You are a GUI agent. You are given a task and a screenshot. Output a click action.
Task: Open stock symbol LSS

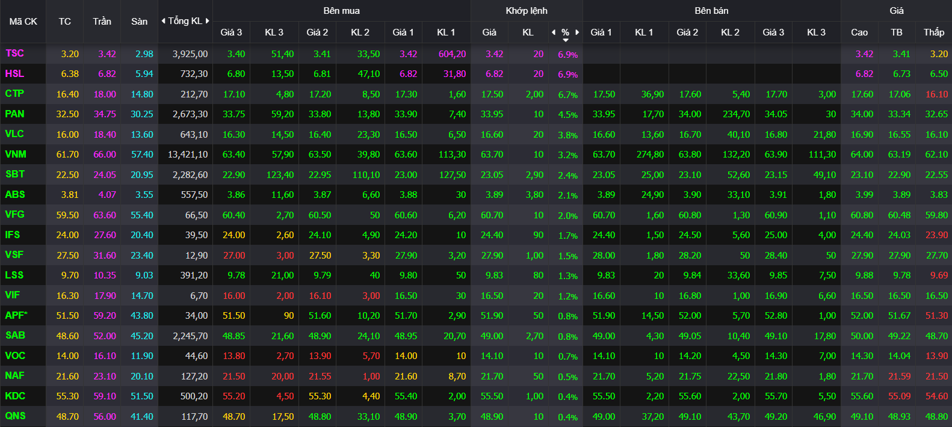tap(14, 275)
